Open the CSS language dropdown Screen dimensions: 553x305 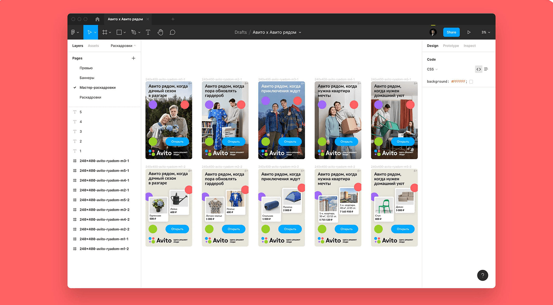coord(432,69)
